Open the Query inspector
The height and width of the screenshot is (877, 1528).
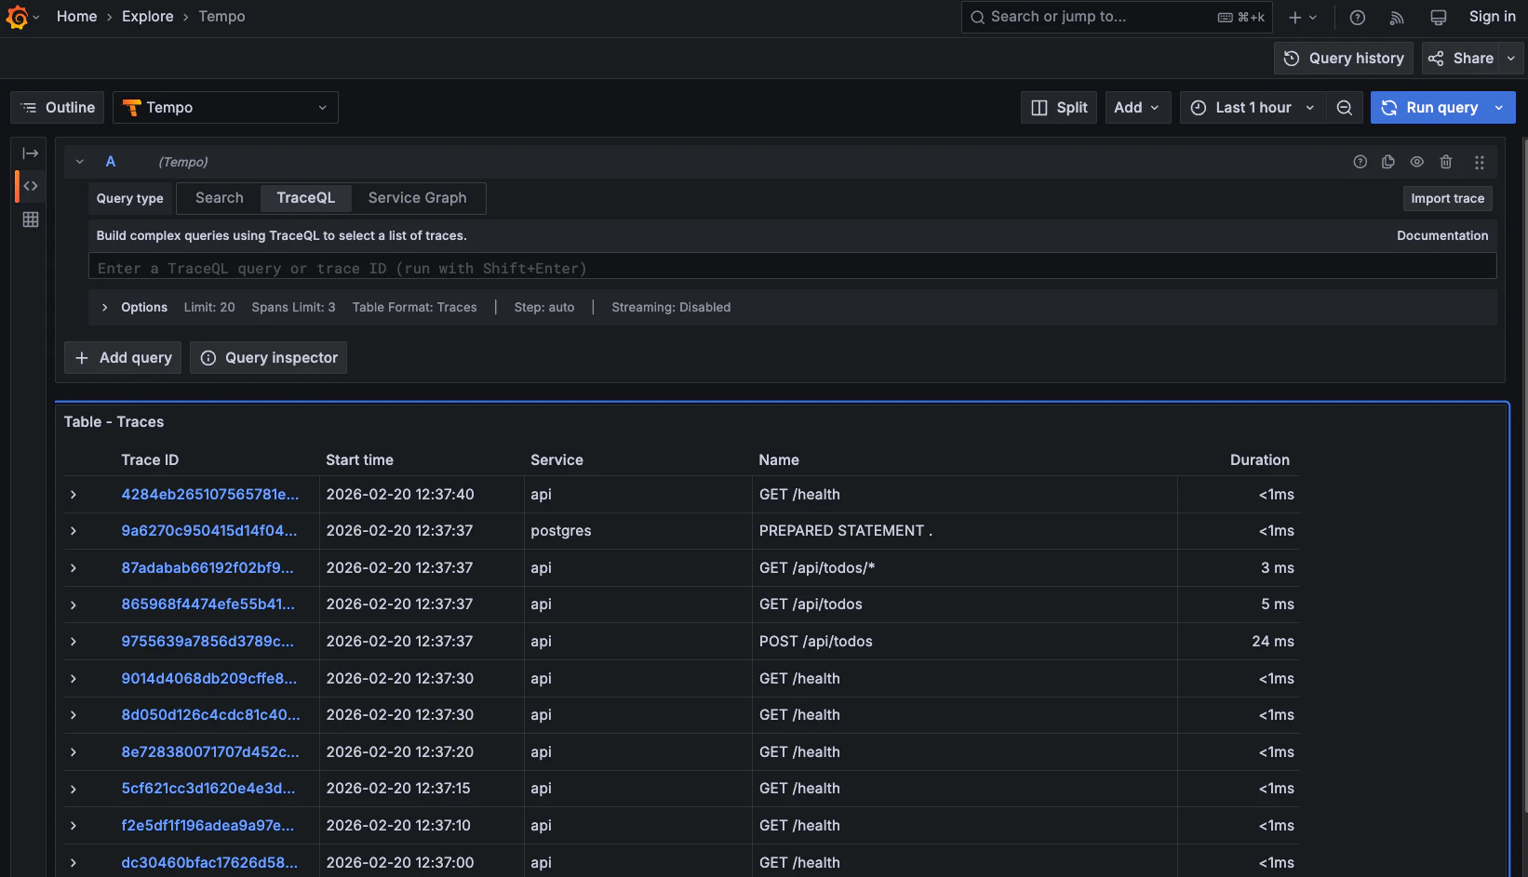click(x=269, y=358)
